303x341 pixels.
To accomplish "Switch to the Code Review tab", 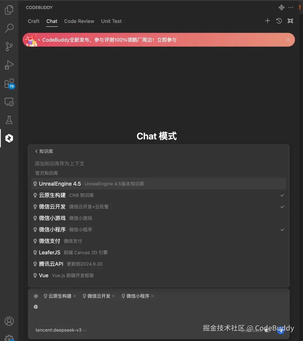I will click(79, 21).
